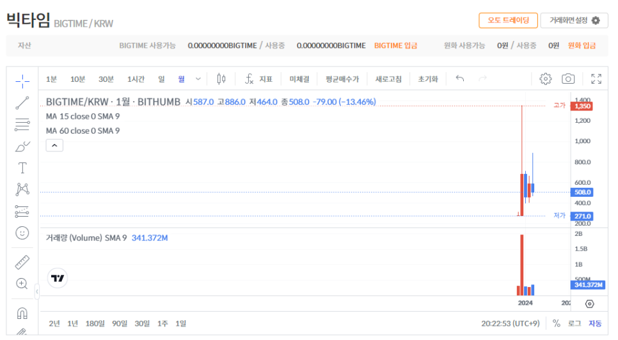618x340 pixels.
Task: Click the BIGTIME 입금 link
Action: coord(396,45)
